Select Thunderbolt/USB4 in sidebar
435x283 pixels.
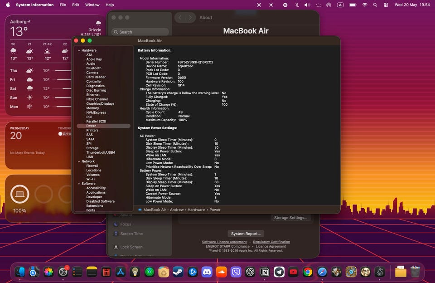(101, 153)
